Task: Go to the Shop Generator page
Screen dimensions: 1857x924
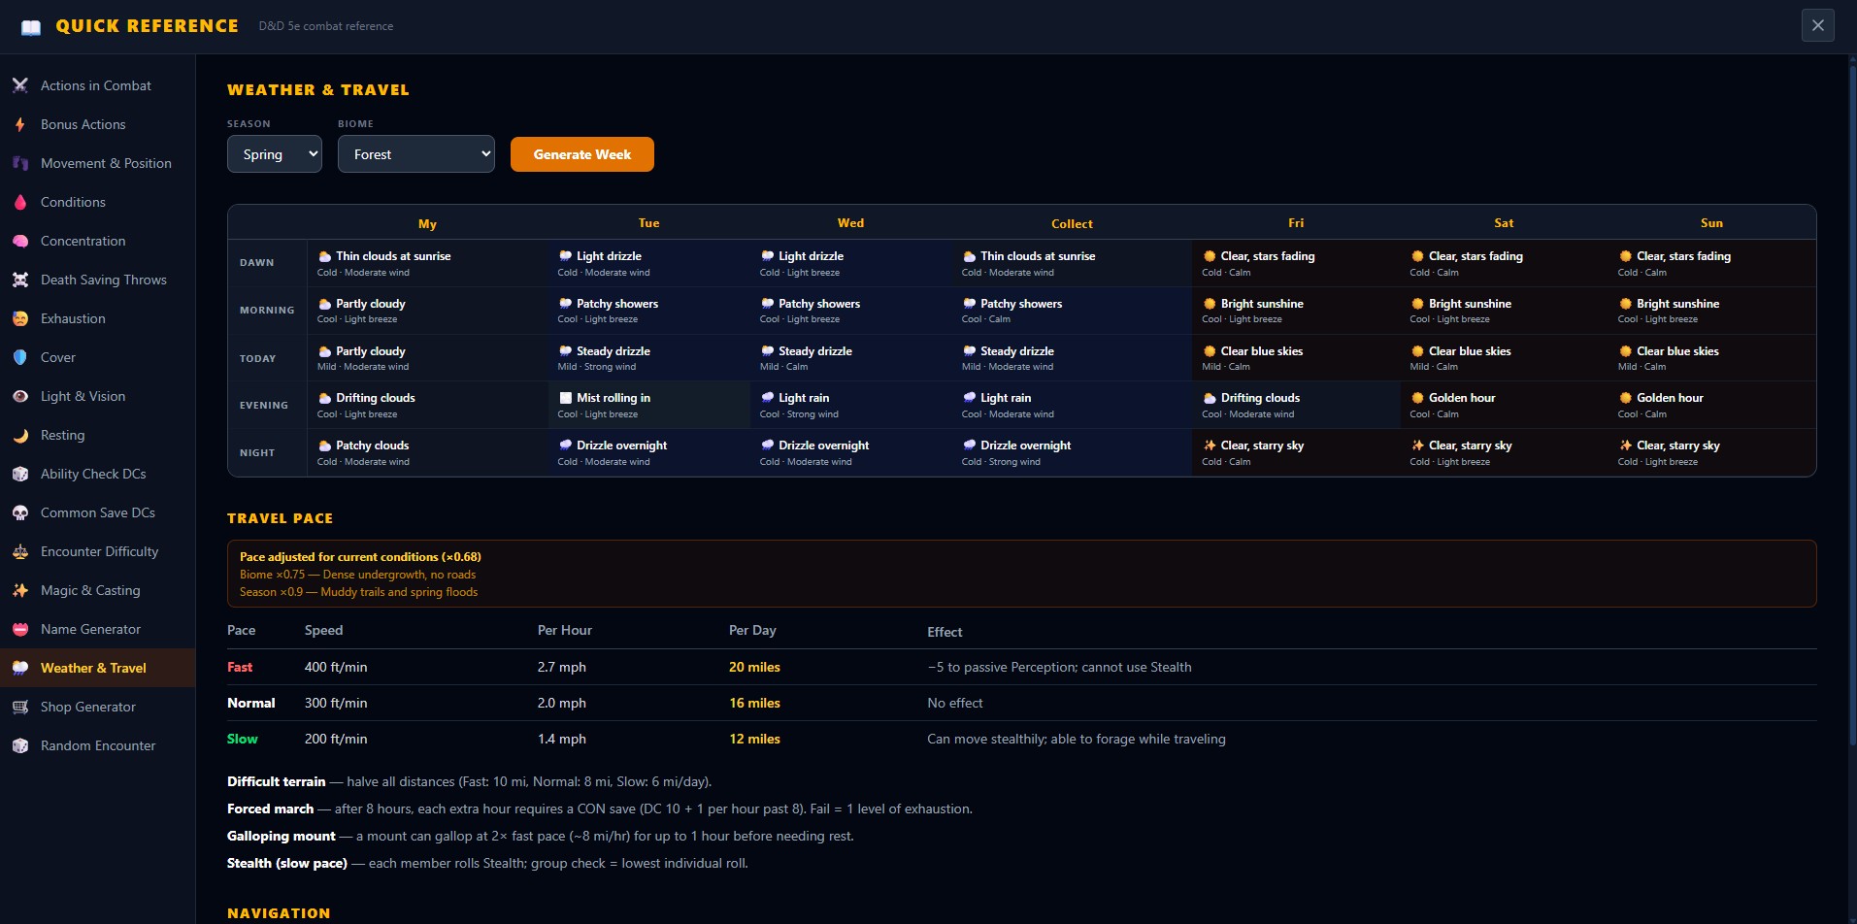Action: (x=87, y=707)
